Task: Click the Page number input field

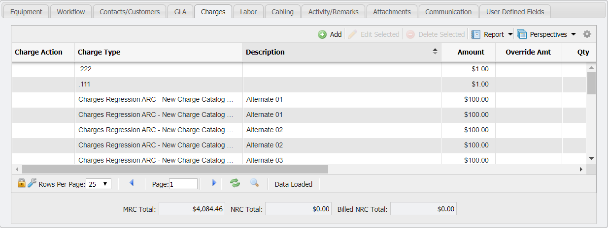Action: pyautogui.click(x=183, y=184)
